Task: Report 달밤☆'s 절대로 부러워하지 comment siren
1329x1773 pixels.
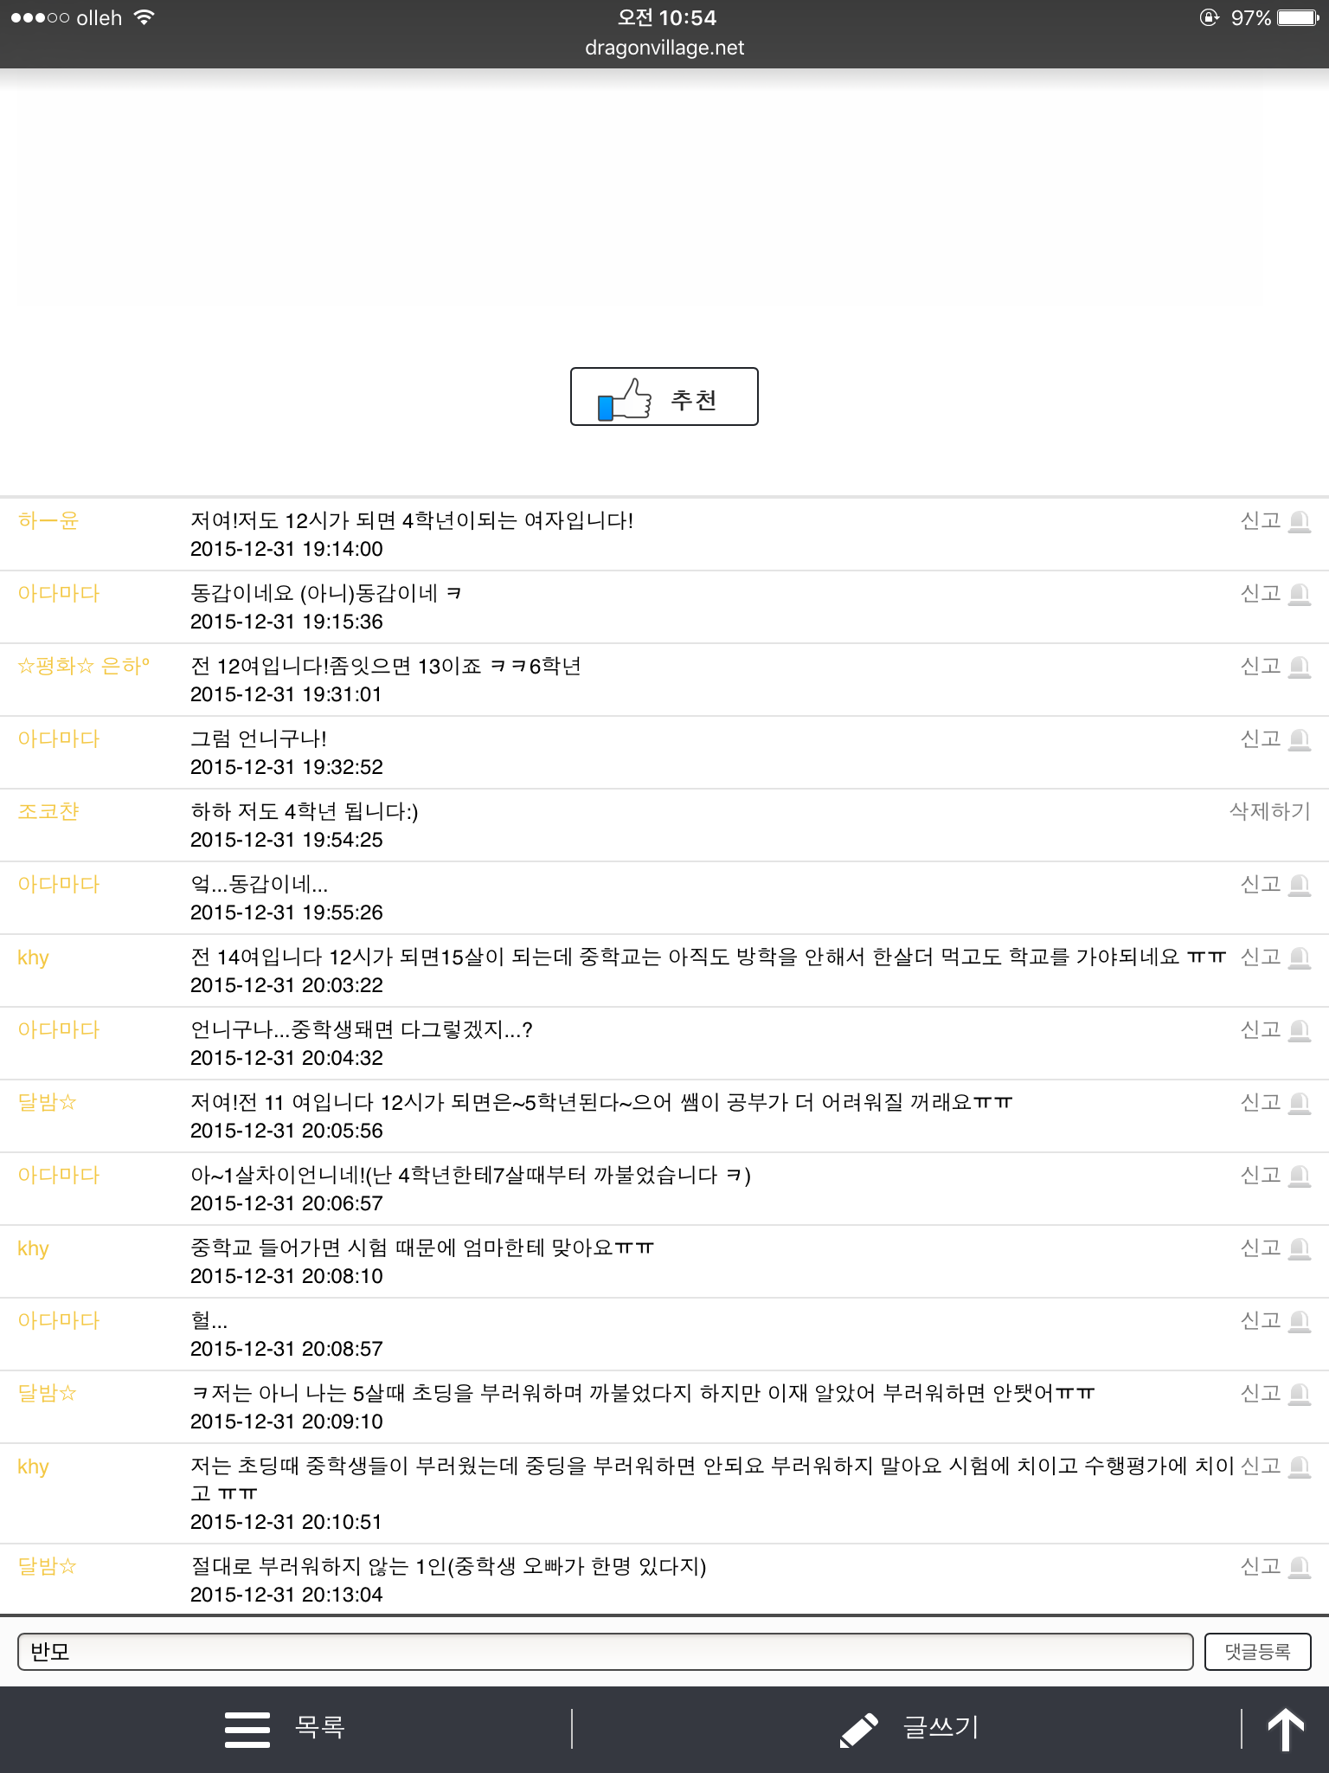Action: 1299,1567
